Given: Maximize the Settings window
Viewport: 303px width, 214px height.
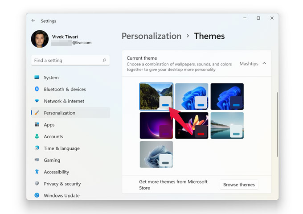Looking at the screenshot, I should [258, 18].
